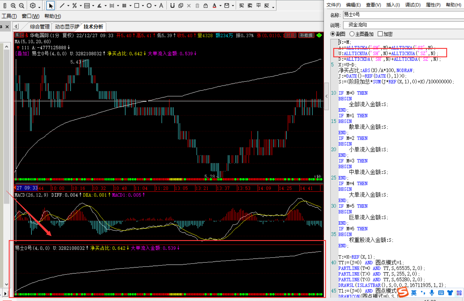Select the 副图 radio button
This screenshot has width=464, height=301.
click(333, 34)
